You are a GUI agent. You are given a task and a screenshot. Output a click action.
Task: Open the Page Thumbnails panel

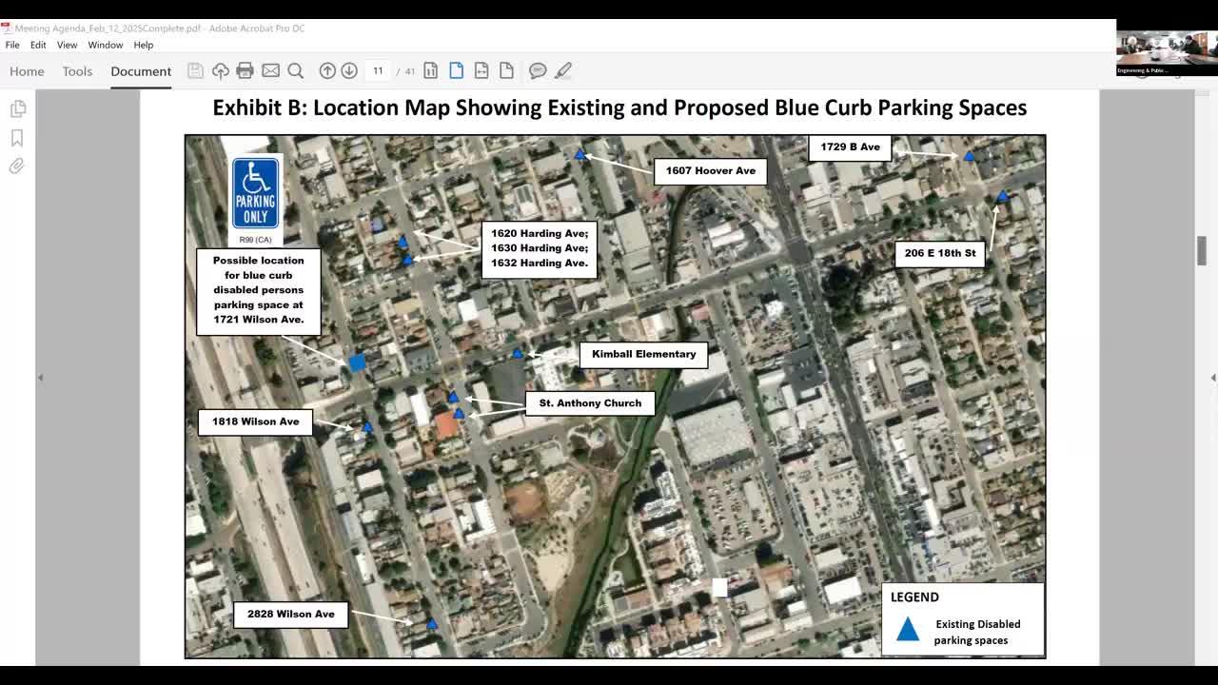click(18, 108)
